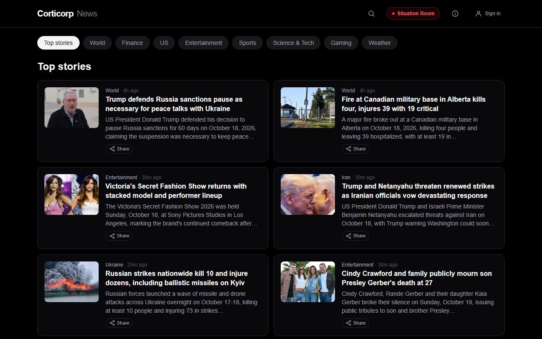Open the Situation Room live button
This screenshot has height=339, width=542.
pyautogui.click(x=413, y=14)
